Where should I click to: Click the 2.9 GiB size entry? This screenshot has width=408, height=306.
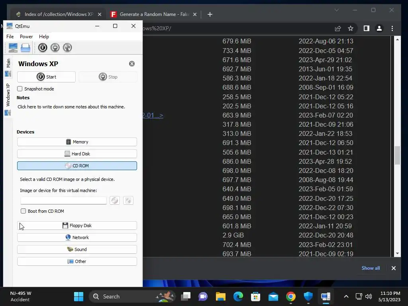(233, 235)
